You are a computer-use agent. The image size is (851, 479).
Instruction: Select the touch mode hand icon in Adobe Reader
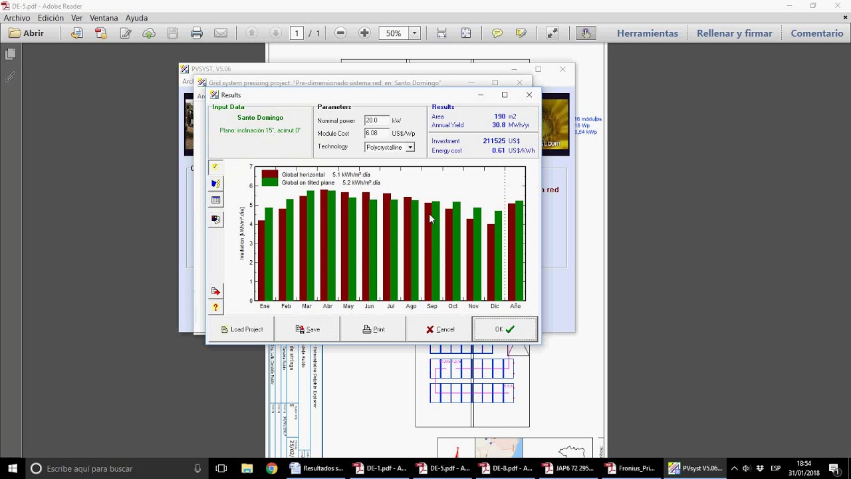pos(586,33)
